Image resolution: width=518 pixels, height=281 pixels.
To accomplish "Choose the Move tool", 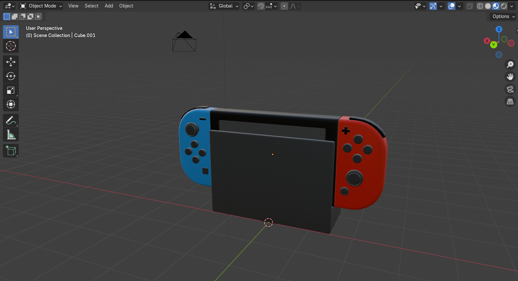I will tap(11, 62).
